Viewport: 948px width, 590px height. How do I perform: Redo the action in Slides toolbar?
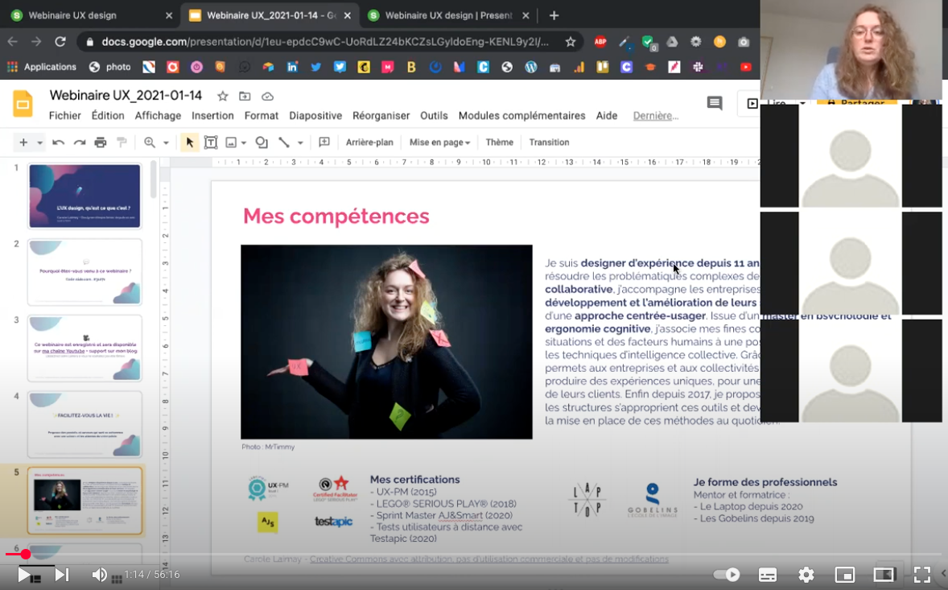point(79,142)
